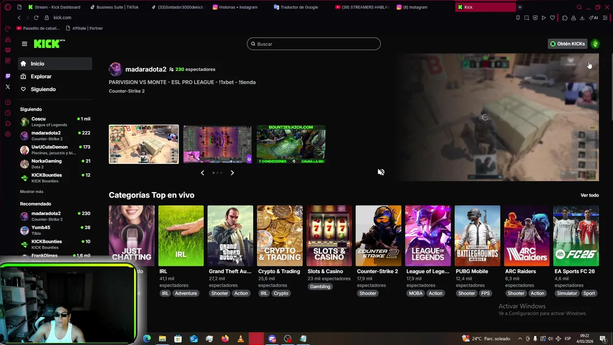Image resolution: width=613 pixels, height=345 pixels.
Task: Open File Explorer from the taskbar
Action: 162,339
